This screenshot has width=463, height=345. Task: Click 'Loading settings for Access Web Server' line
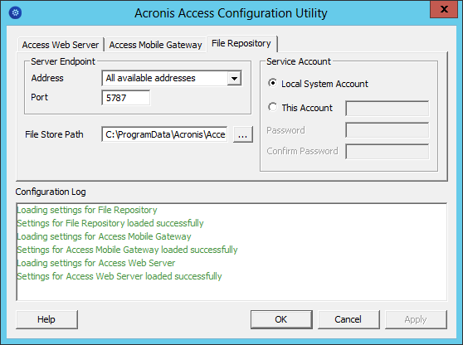click(96, 263)
